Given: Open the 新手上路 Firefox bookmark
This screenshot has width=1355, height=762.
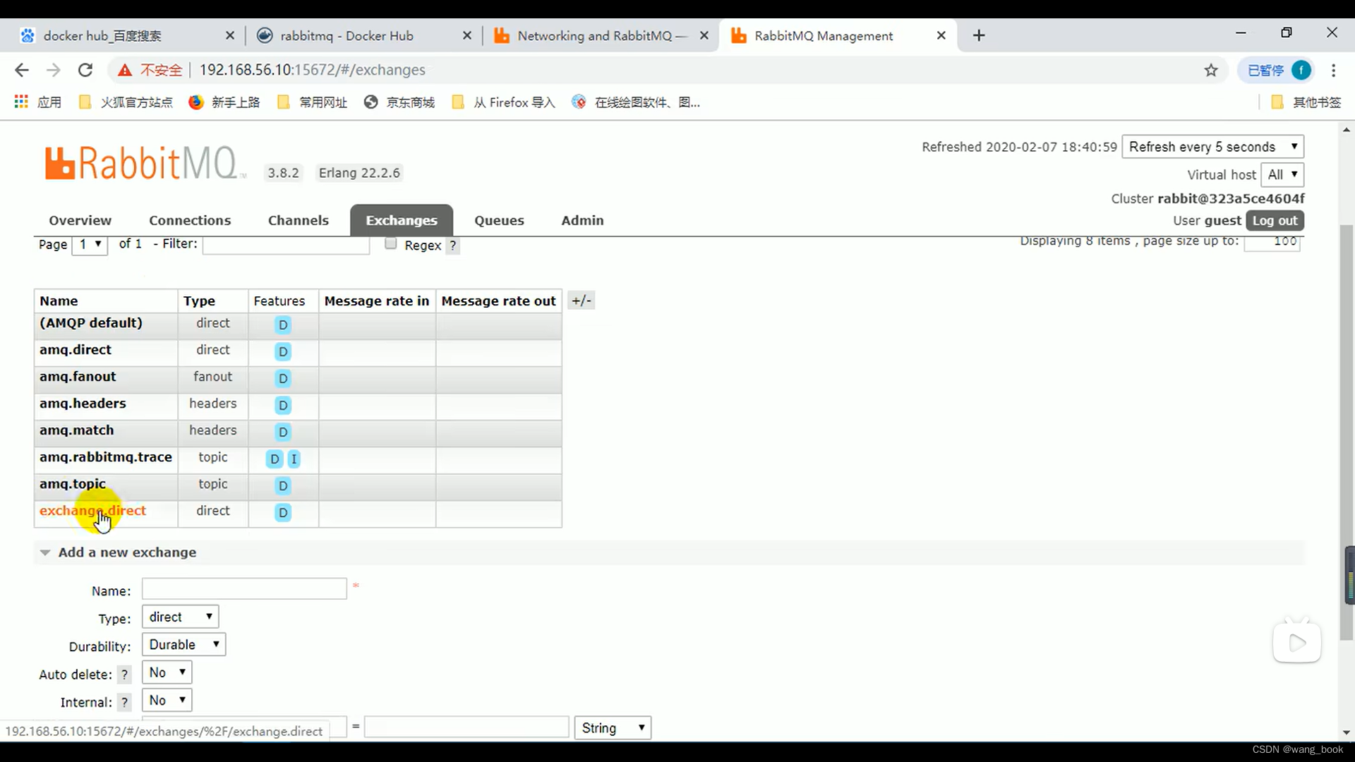Looking at the screenshot, I should click(x=224, y=102).
